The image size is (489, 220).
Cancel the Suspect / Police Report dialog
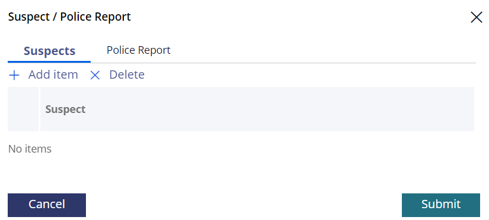[47, 205]
